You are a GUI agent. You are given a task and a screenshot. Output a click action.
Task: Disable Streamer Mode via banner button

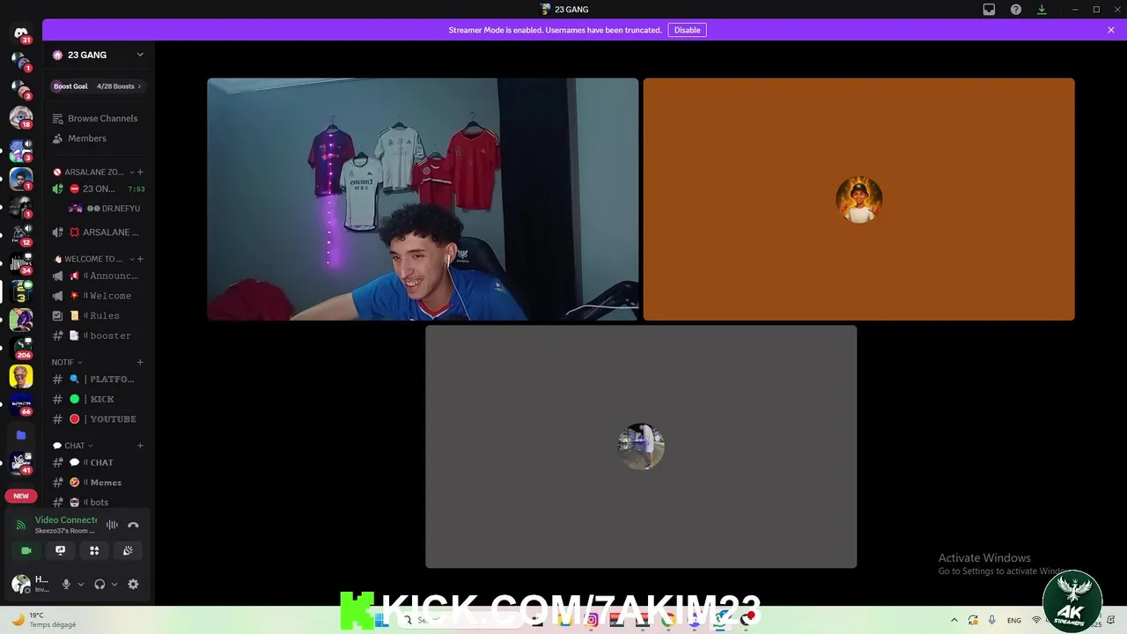(687, 30)
